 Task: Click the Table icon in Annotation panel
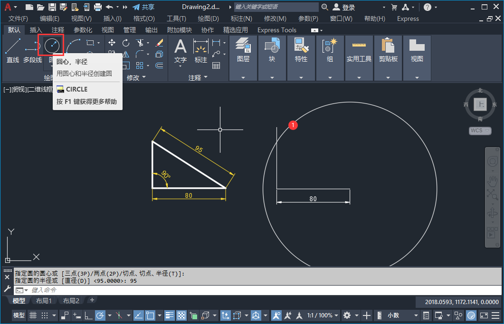(216, 65)
